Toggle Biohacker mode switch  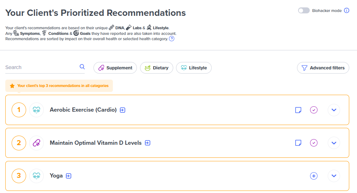(x=304, y=11)
